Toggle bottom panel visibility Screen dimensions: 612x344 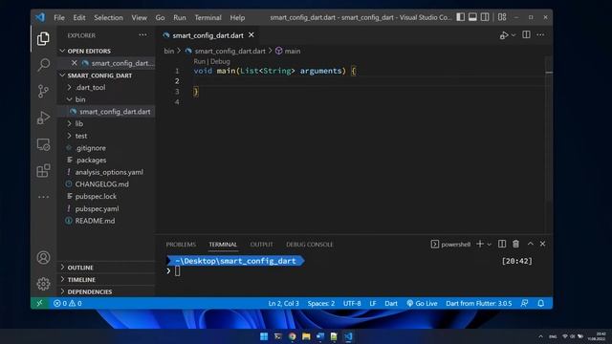pos(472,17)
